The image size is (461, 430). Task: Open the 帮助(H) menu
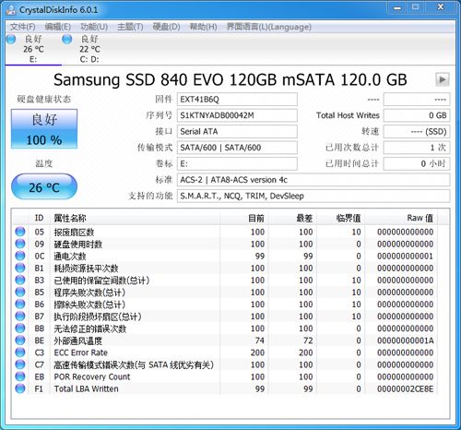[x=203, y=27]
